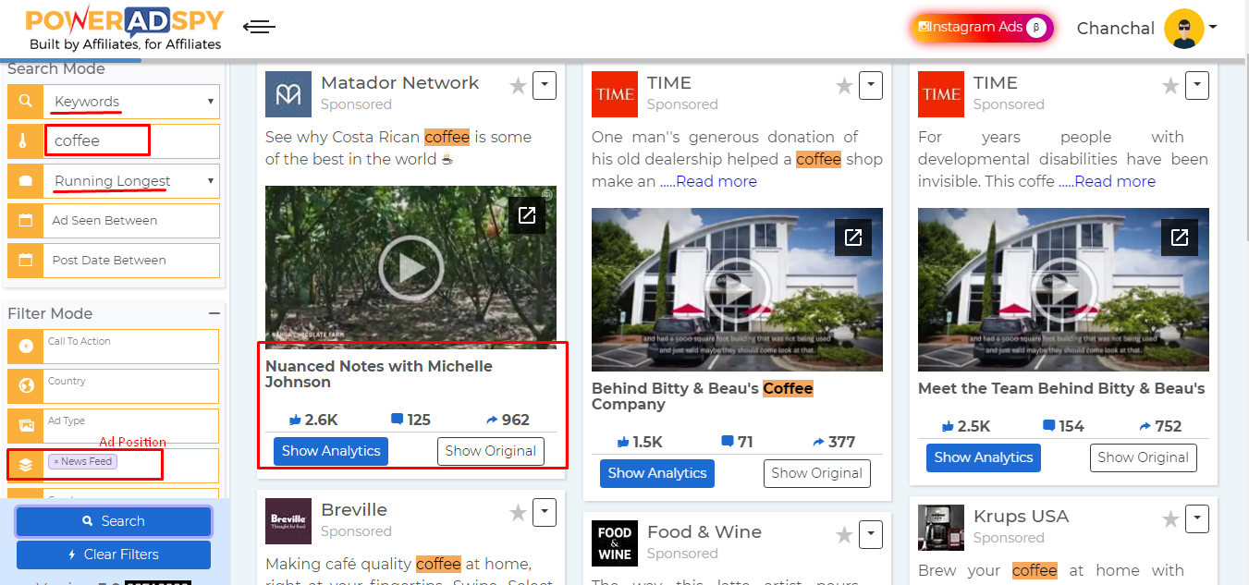Click the Krups USA page logo

coord(941,528)
